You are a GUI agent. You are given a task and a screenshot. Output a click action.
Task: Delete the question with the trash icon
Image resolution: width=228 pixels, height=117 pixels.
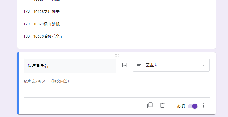coord(162,106)
